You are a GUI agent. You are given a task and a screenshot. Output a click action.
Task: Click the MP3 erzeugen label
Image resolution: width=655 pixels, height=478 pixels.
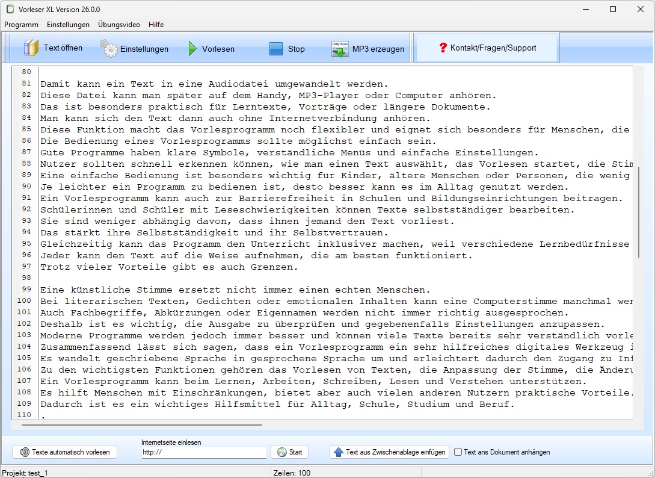click(x=378, y=49)
